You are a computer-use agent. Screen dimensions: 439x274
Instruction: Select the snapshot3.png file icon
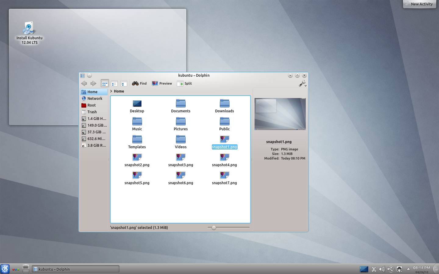(181, 157)
